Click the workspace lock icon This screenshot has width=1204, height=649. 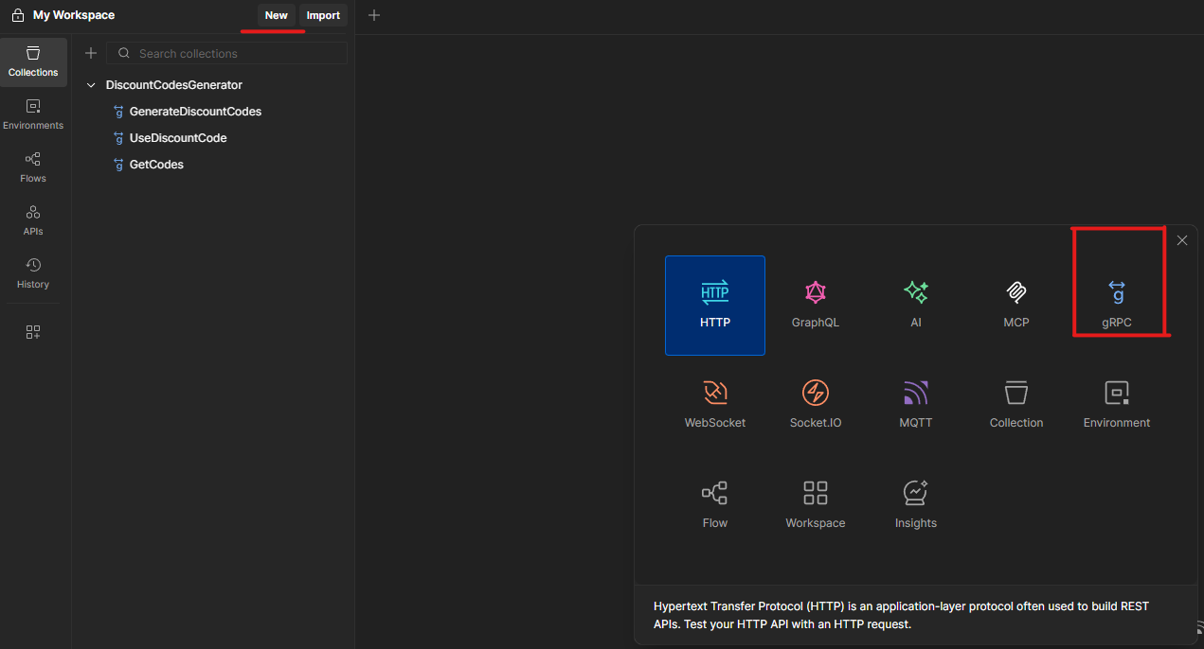point(17,15)
